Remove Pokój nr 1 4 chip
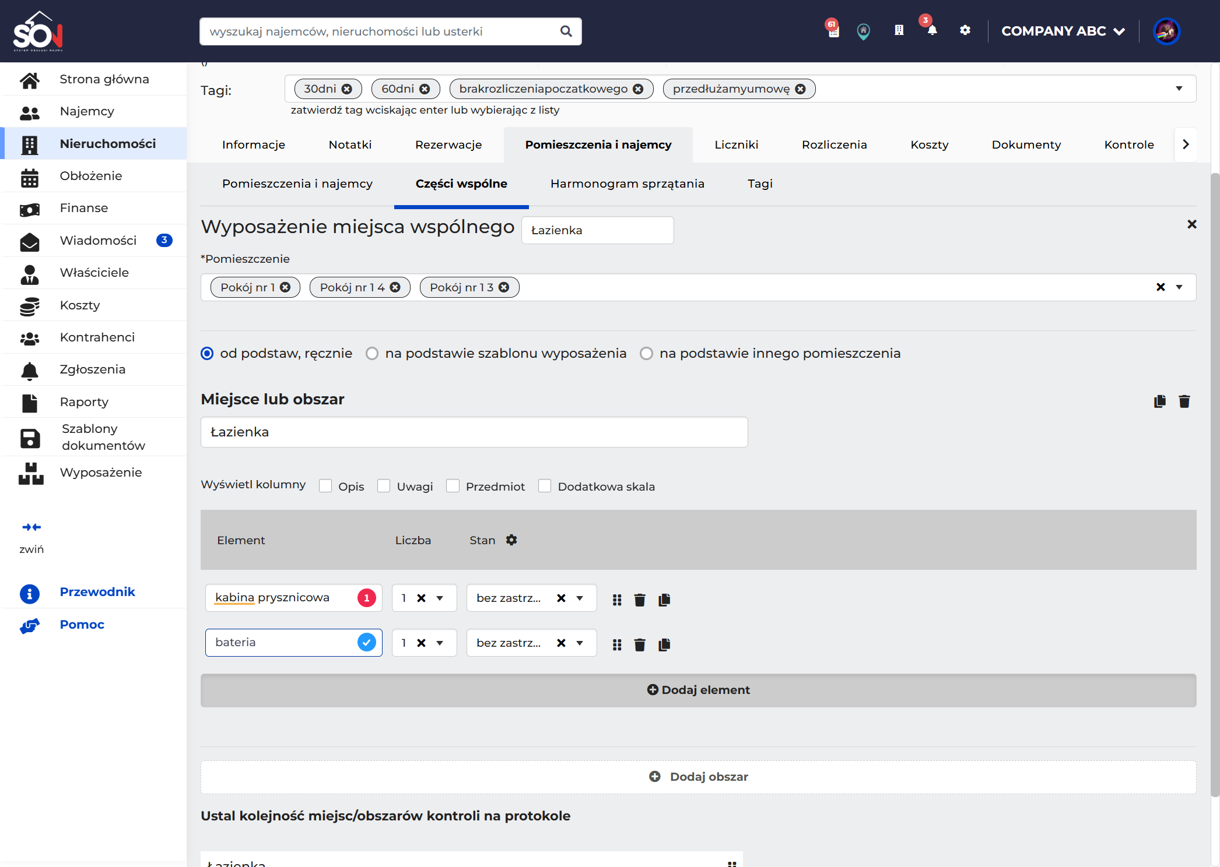Screen dimensions: 1220x867 point(395,287)
